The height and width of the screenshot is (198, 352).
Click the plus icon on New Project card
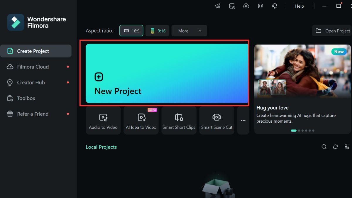pyautogui.click(x=99, y=77)
